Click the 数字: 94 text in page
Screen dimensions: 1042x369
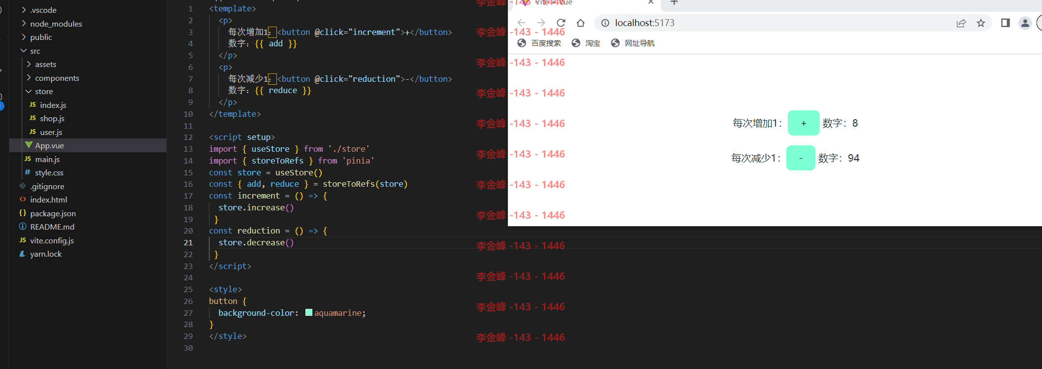coord(839,158)
